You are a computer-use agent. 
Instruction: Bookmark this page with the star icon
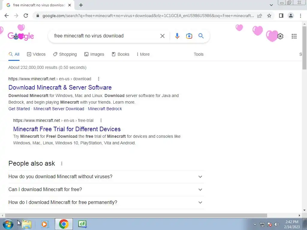click(269, 16)
